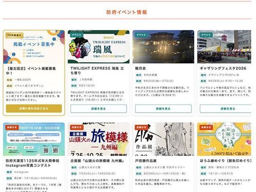Click the 料金 label on the PR card
Viewport: 256px width, 192px height.
[x=9, y=80]
